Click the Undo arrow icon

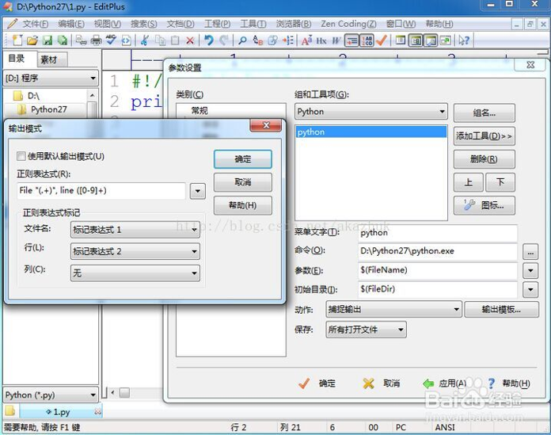tap(209, 40)
